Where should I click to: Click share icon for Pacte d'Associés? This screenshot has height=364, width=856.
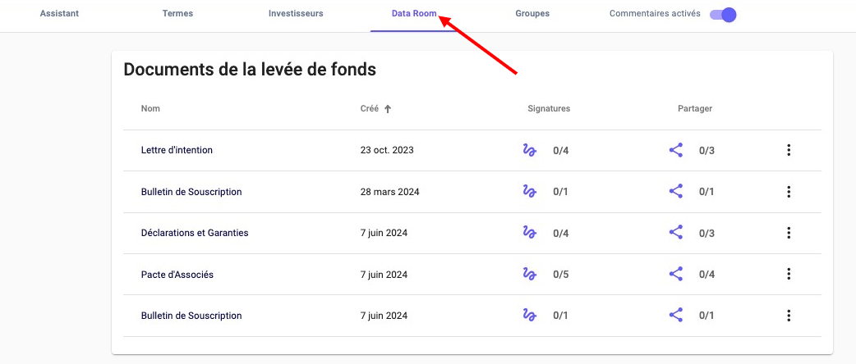676,274
